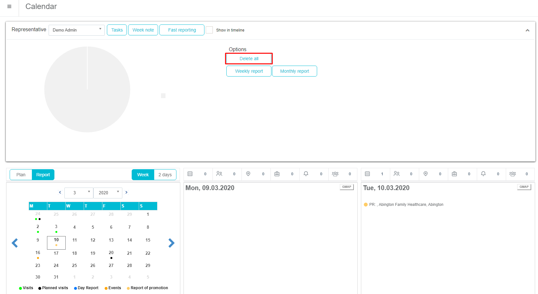Click the location pin icon in Monday's stats bar
The image size is (538, 294).
(248, 174)
